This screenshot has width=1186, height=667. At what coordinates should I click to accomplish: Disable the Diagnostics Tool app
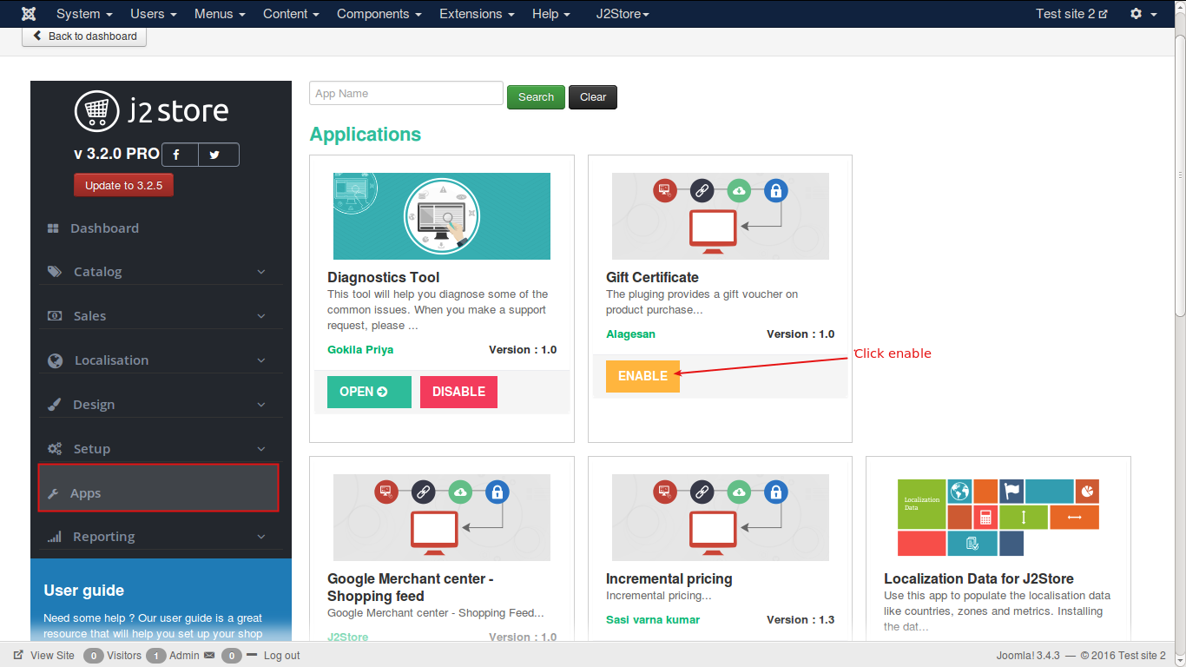tap(458, 392)
